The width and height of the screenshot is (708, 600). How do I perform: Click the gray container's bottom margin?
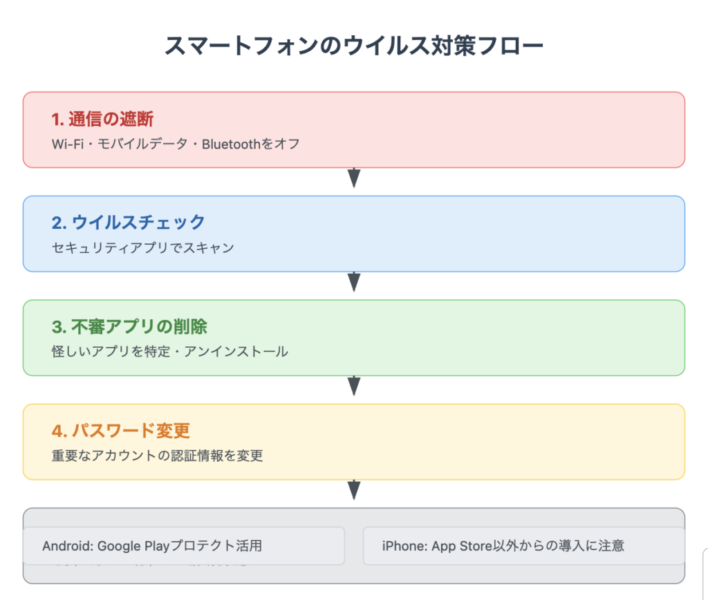coord(354,574)
